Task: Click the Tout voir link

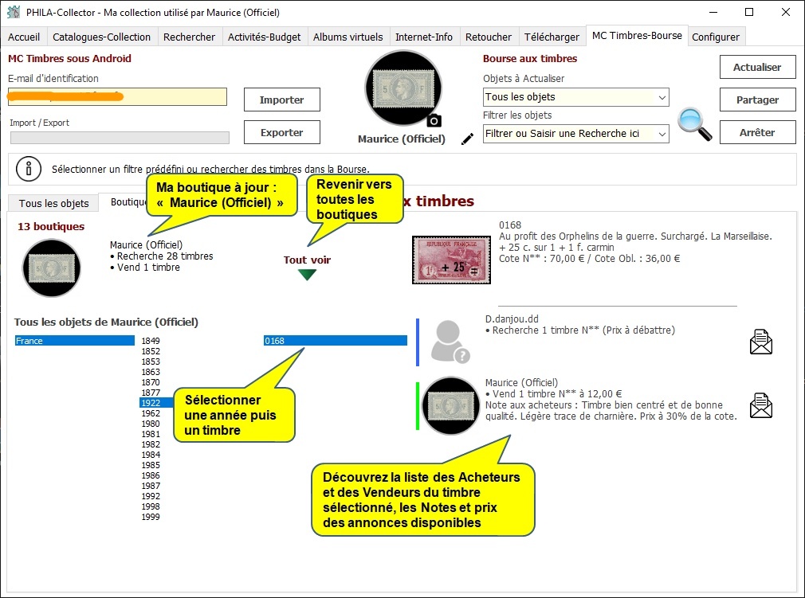Action: point(307,260)
